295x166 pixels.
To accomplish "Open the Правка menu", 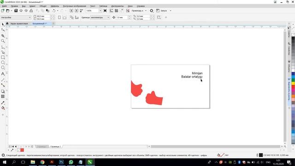I will tap(14, 6).
